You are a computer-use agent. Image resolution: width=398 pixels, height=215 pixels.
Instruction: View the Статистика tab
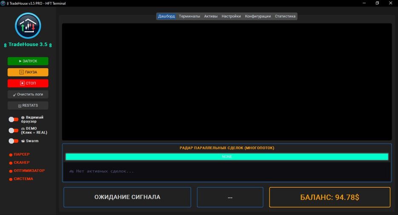tap(285, 16)
